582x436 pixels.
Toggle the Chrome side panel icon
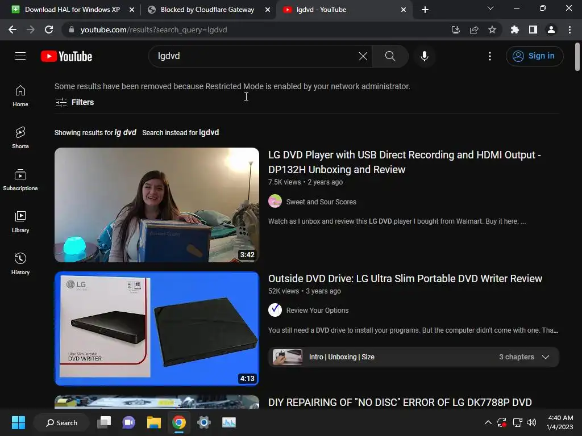tap(533, 30)
